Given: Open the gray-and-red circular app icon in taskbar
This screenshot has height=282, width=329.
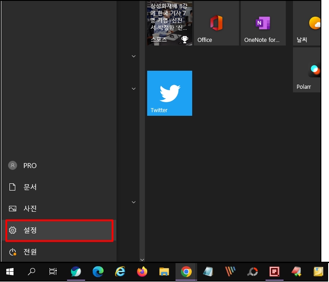Looking at the screenshot, I should (252, 272).
